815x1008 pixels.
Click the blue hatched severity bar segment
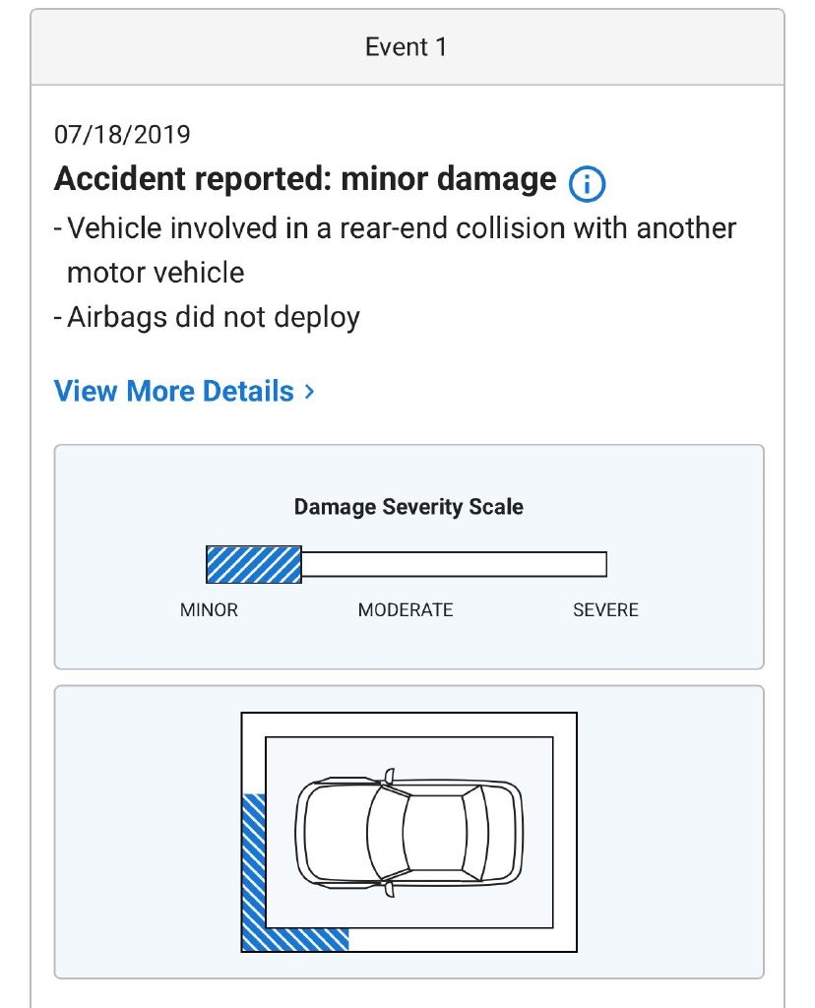tap(253, 564)
